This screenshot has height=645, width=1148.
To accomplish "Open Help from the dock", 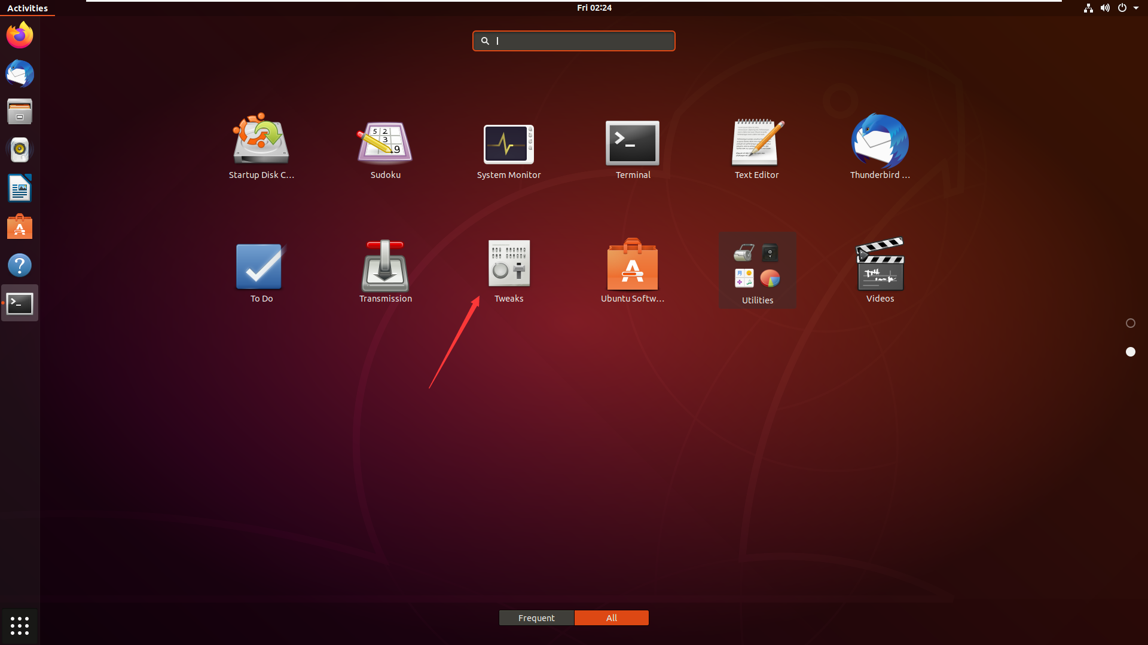I will 20,265.
